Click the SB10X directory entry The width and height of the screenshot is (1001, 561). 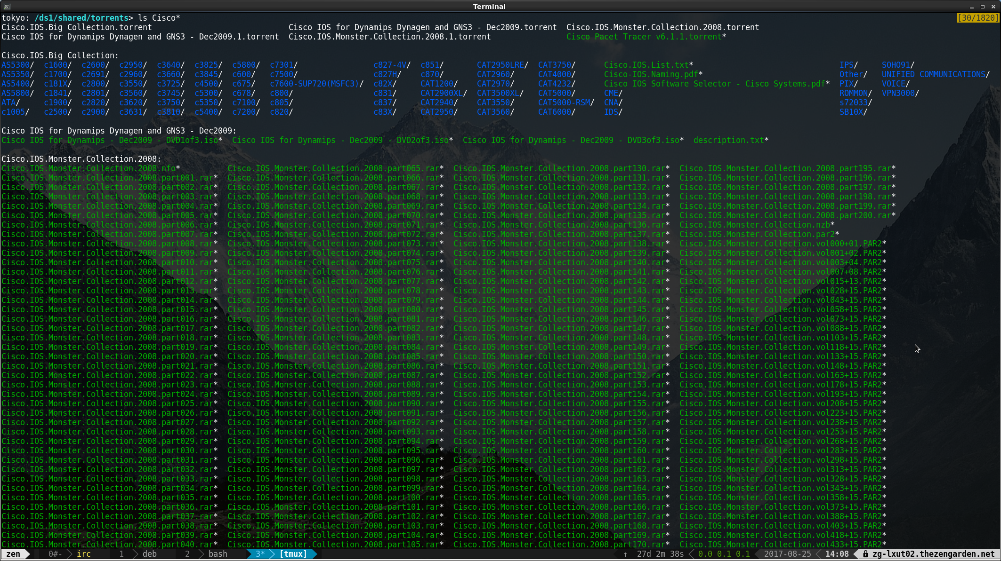coord(851,112)
